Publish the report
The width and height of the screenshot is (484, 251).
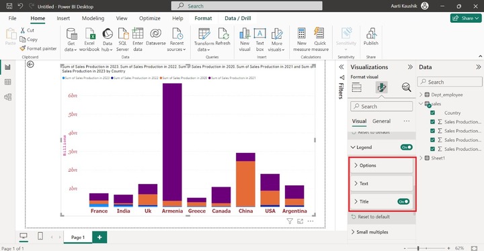[370, 37]
